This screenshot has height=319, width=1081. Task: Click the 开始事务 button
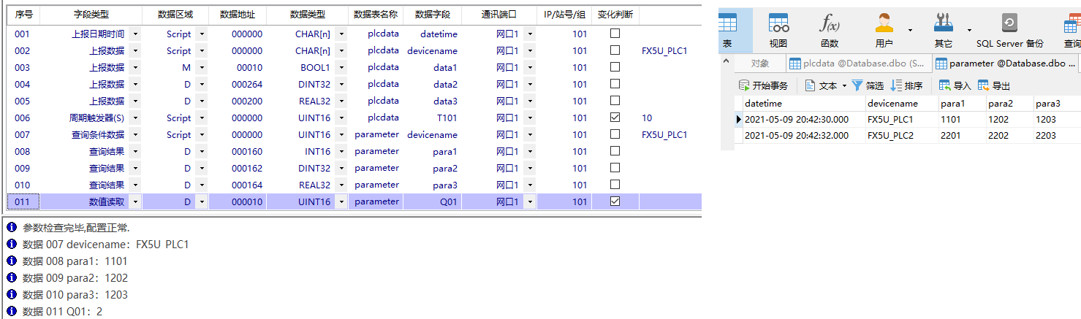pyautogui.click(x=764, y=85)
